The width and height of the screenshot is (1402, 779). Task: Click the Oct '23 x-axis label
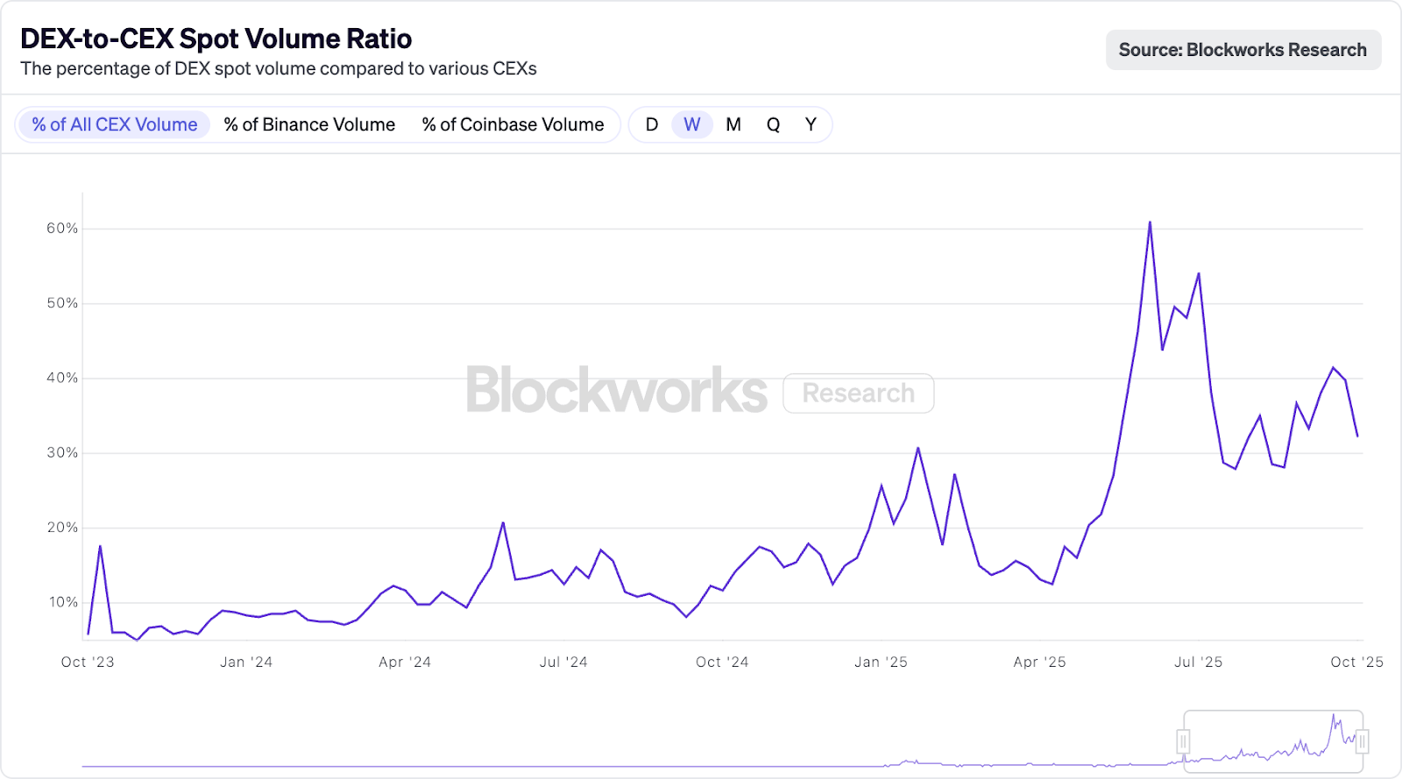click(x=88, y=662)
